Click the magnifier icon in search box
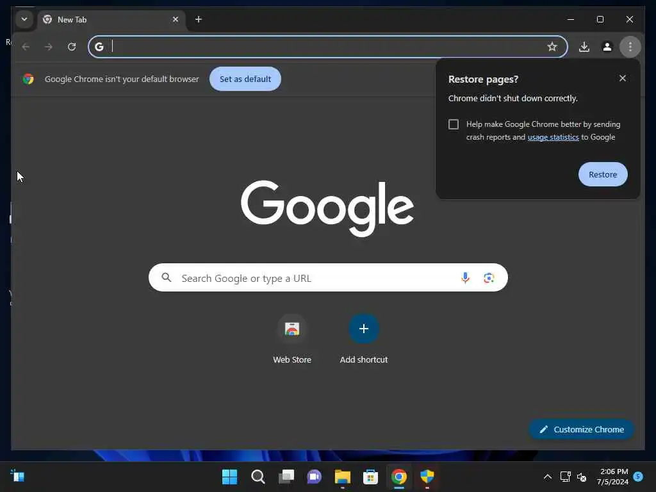Viewport: 656px width, 492px height. coord(167,277)
